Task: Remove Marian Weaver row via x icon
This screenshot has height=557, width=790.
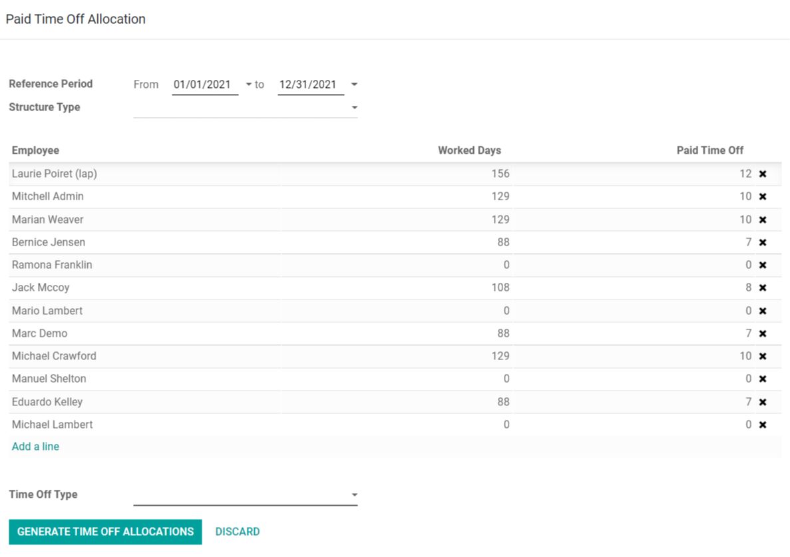Action: (x=763, y=220)
